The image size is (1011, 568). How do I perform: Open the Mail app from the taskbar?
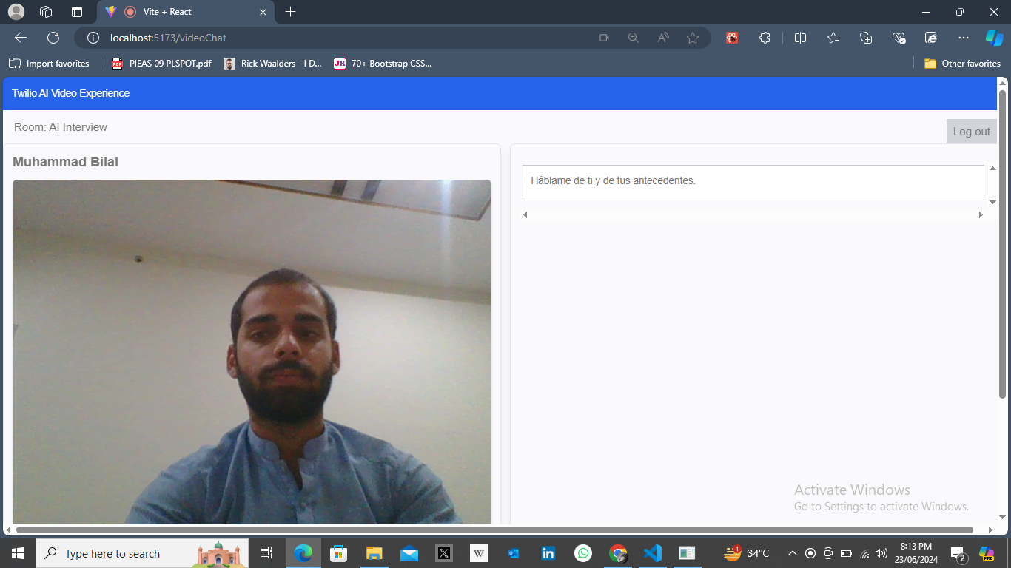tap(409, 553)
